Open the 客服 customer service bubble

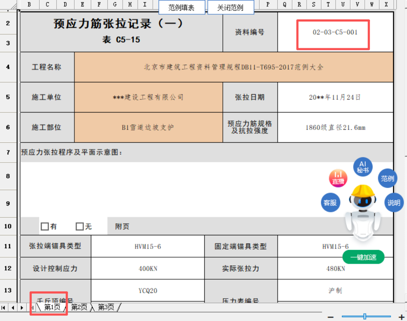click(x=330, y=203)
